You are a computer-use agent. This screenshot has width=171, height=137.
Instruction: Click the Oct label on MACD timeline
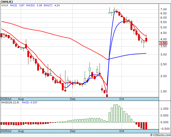click(122, 131)
